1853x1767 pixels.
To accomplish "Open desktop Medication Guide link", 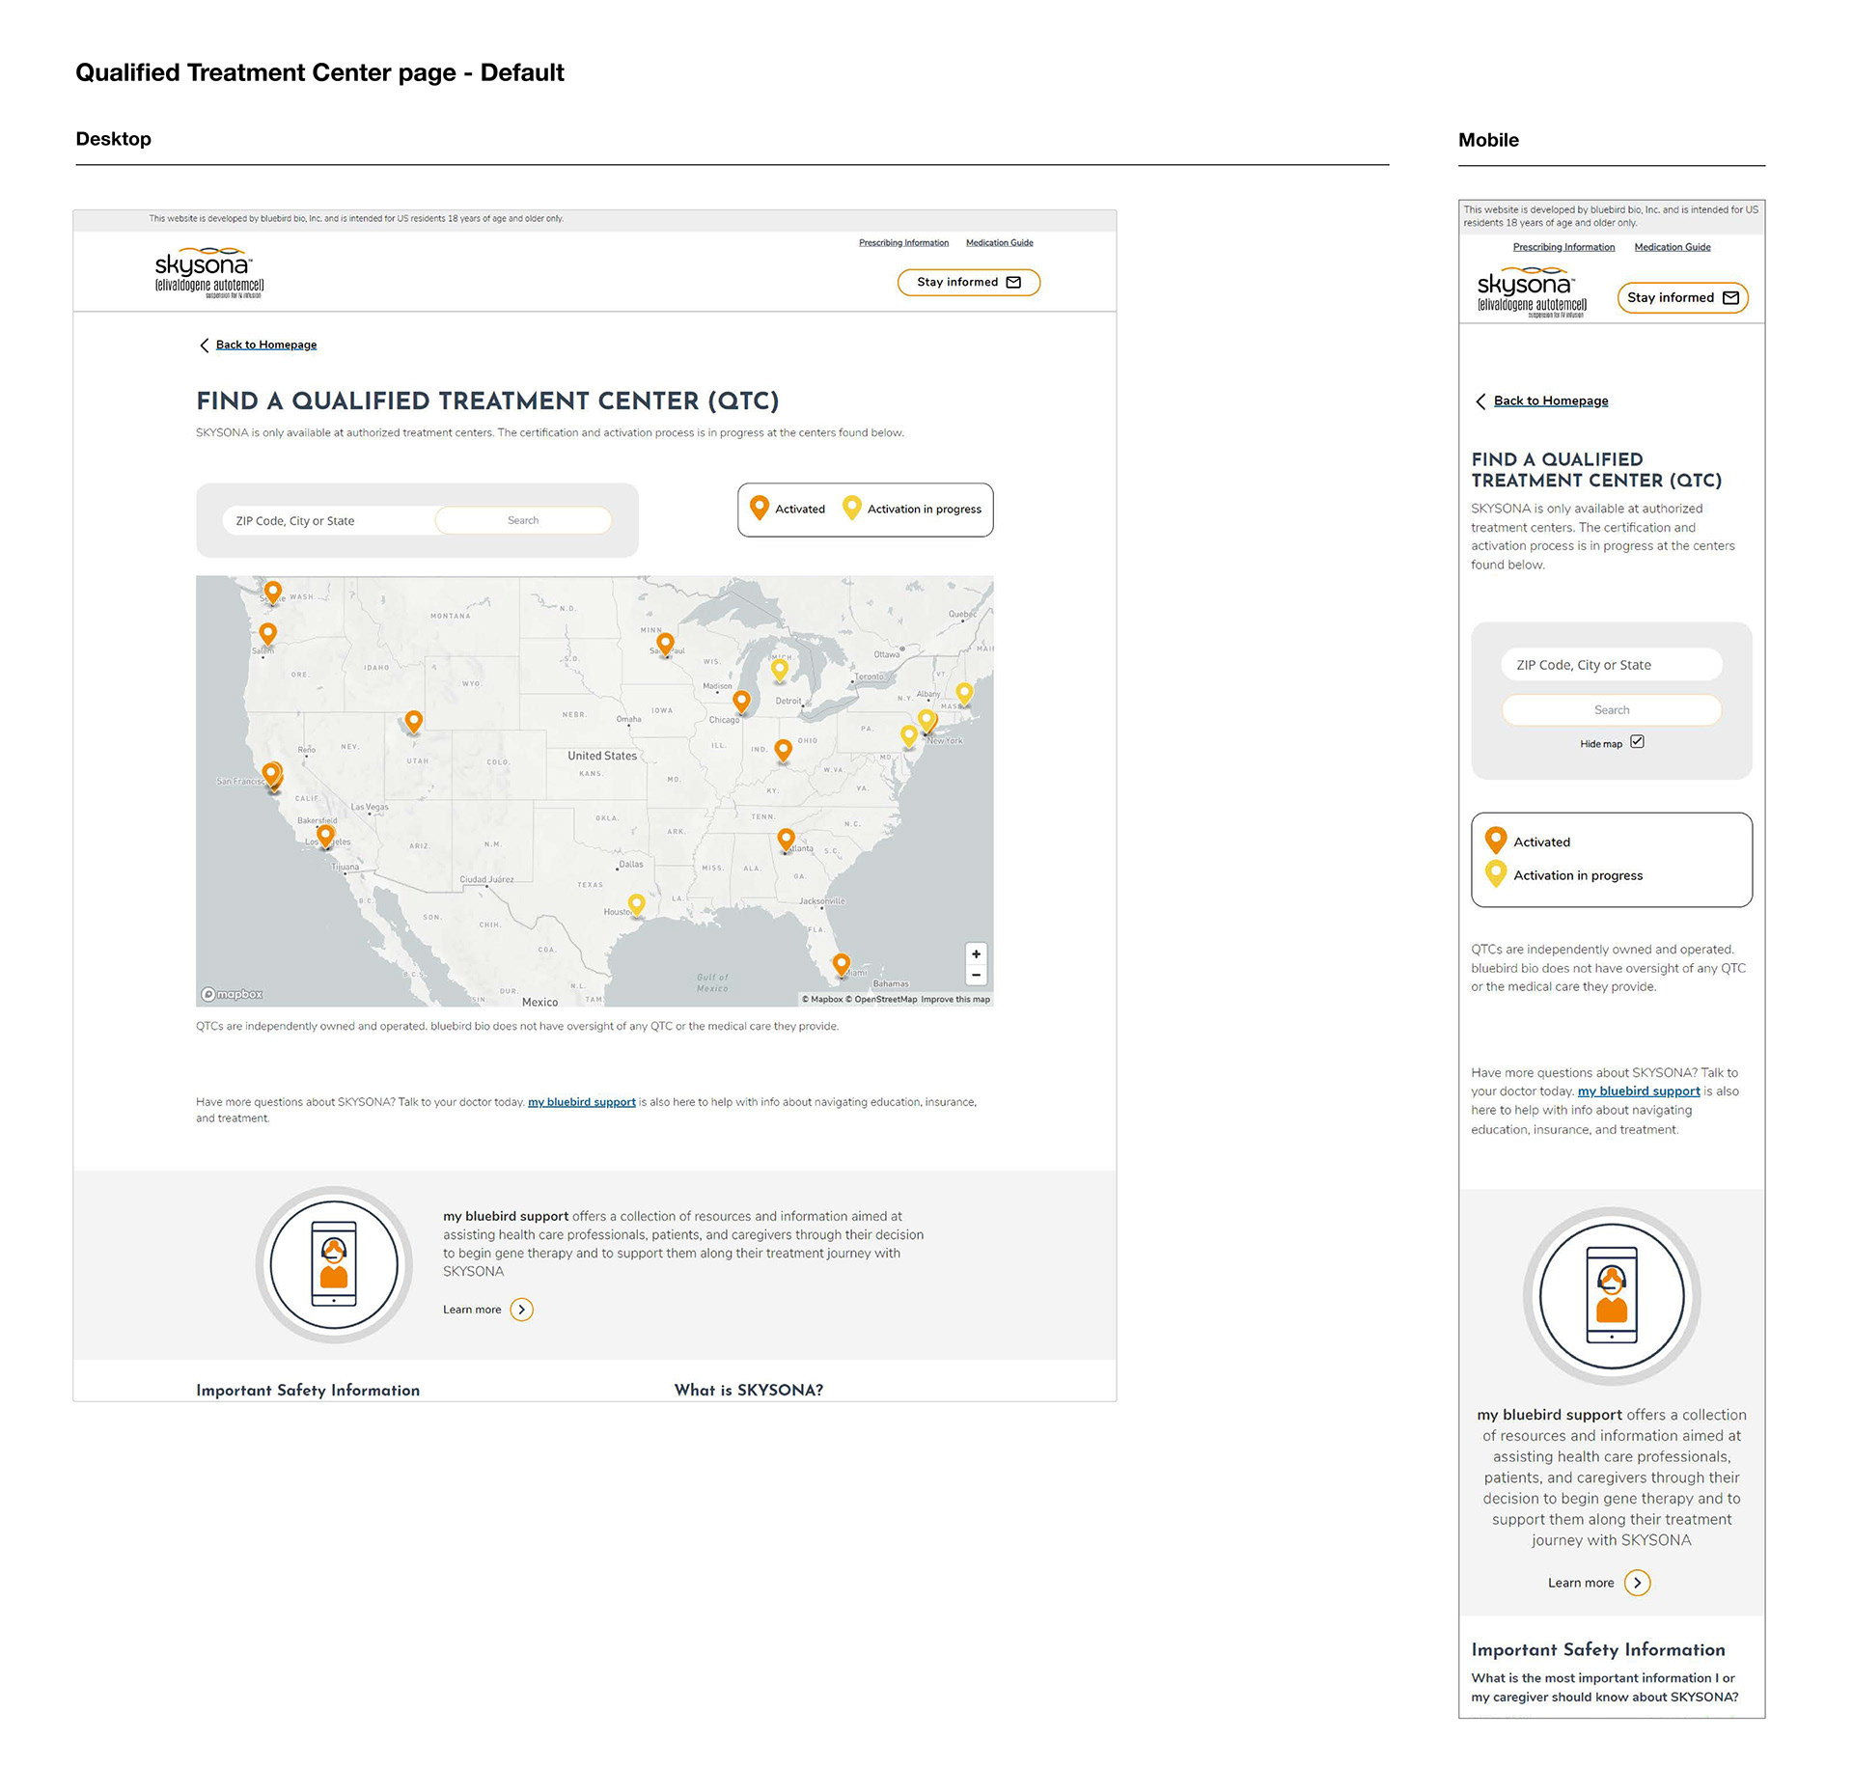I will [999, 243].
